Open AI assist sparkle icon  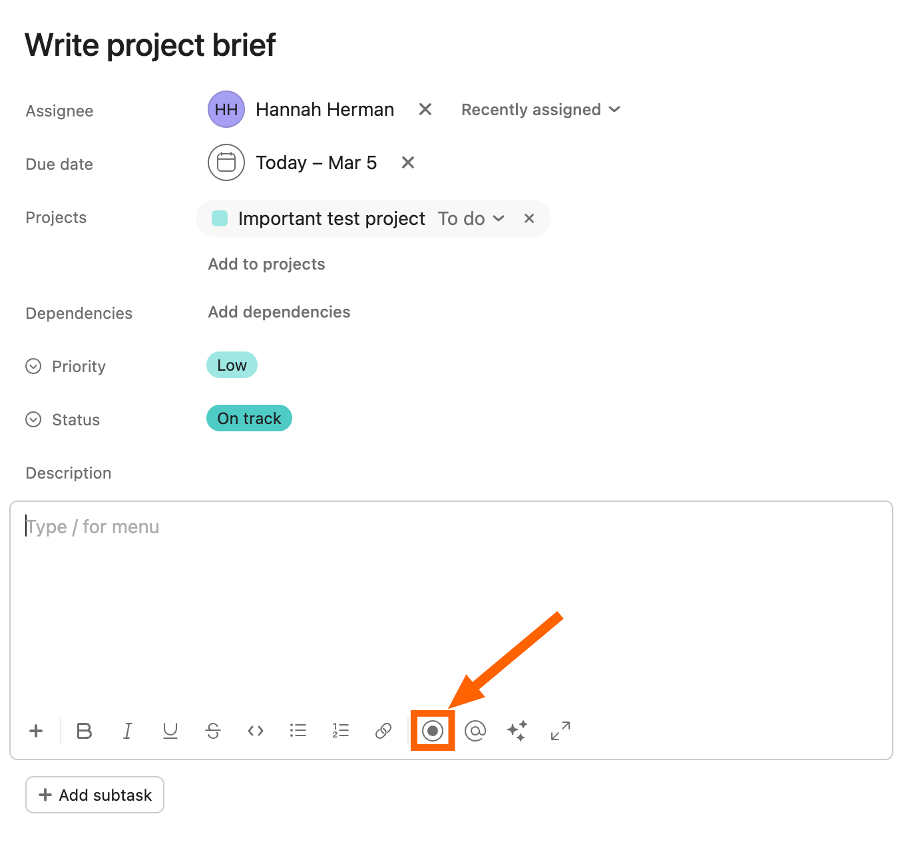pyautogui.click(x=517, y=731)
